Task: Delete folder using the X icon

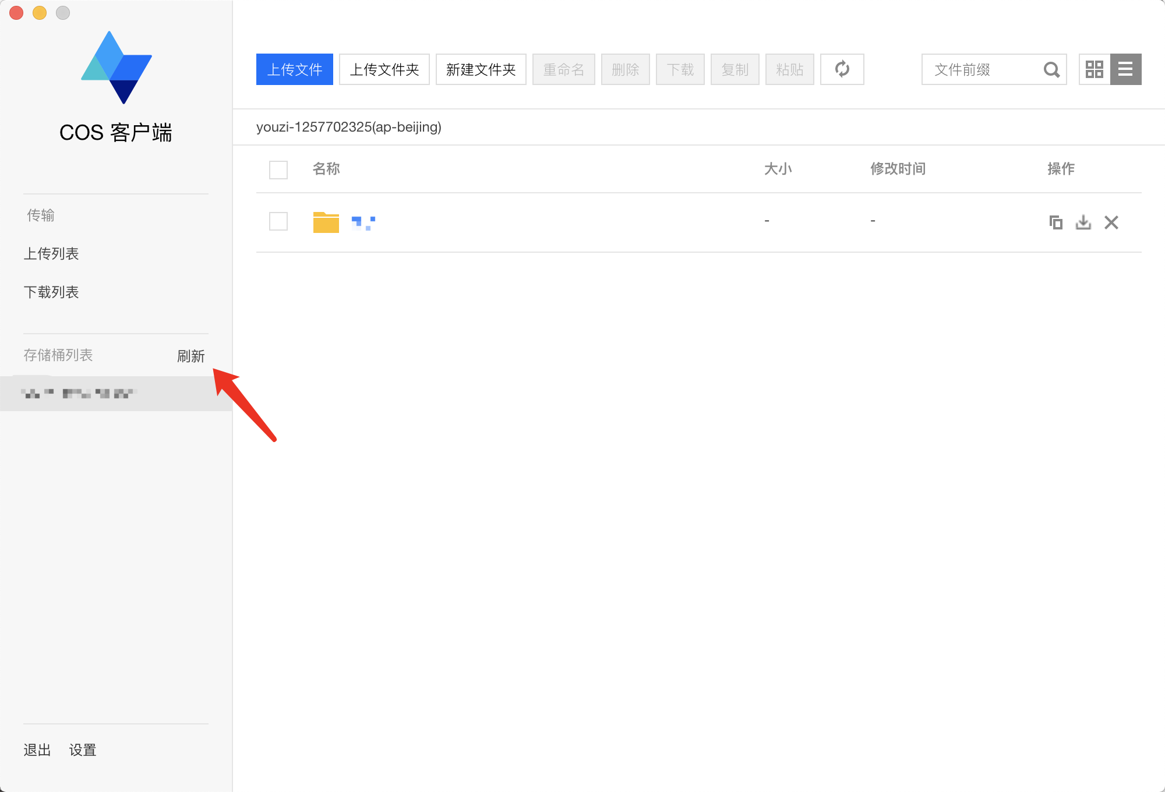Action: tap(1111, 222)
